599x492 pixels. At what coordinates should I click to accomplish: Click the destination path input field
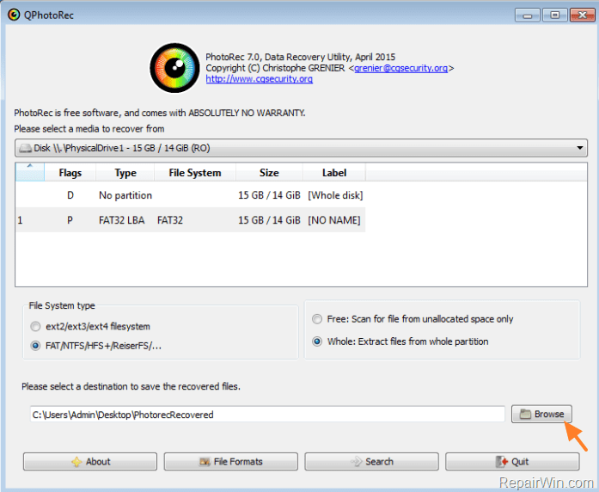(x=267, y=415)
